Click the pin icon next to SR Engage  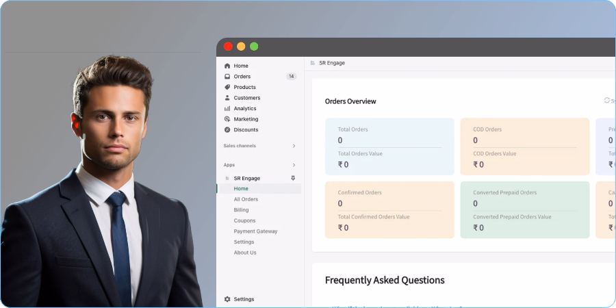click(293, 178)
